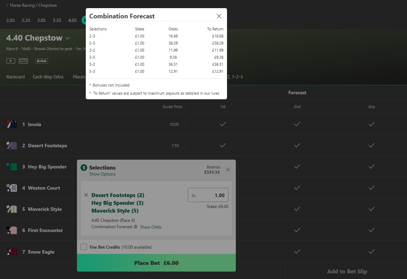Enable the Use Bet Credits checkbox
Screen dimensions: 407x279
tap(84, 247)
